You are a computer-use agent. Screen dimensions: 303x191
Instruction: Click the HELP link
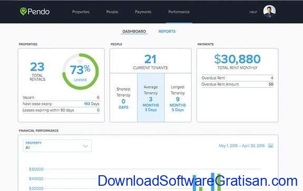pos(253,12)
